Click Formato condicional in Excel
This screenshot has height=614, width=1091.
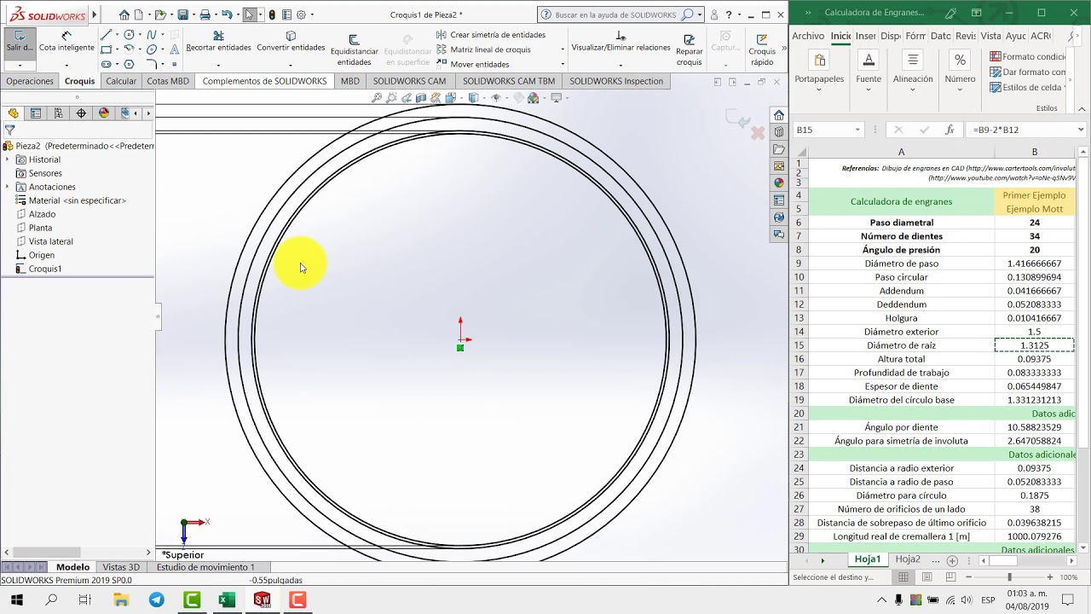[x=1028, y=56]
